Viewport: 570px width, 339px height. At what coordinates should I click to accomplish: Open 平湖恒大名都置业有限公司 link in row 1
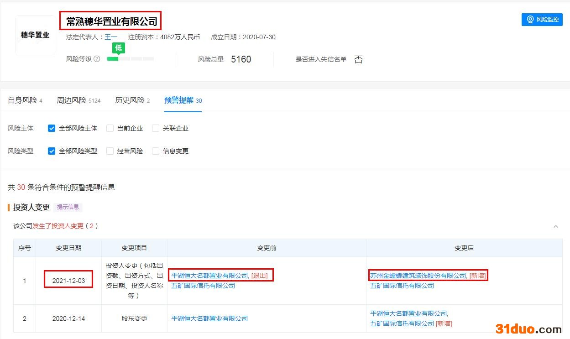tap(209, 276)
